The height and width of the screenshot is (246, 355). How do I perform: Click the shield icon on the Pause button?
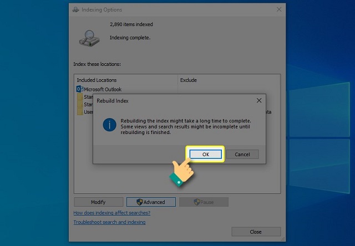(x=197, y=202)
